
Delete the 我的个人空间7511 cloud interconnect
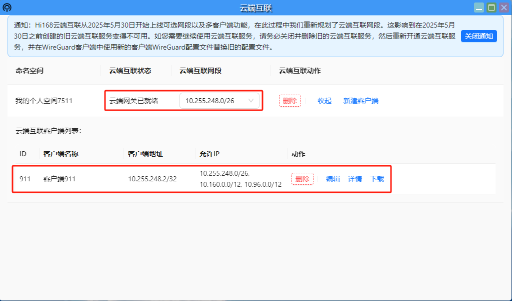pyautogui.click(x=289, y=101)
